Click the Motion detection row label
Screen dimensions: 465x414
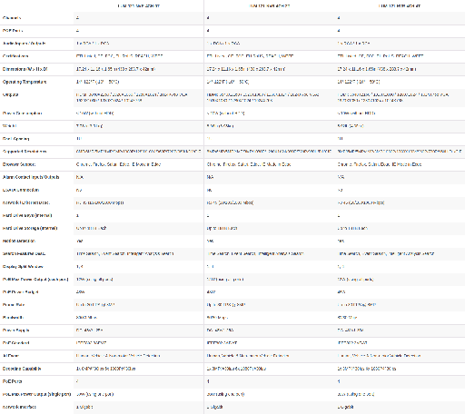pos(19,241)
